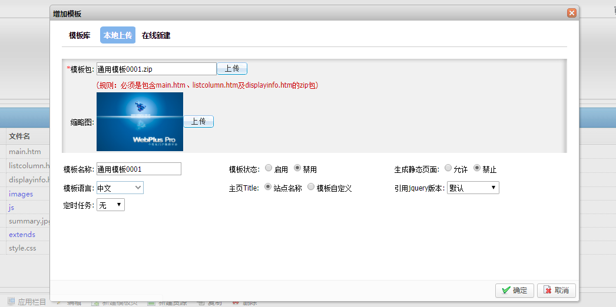Click main.htm in the background file list
The image size is (616, 307).
point(25,151)
